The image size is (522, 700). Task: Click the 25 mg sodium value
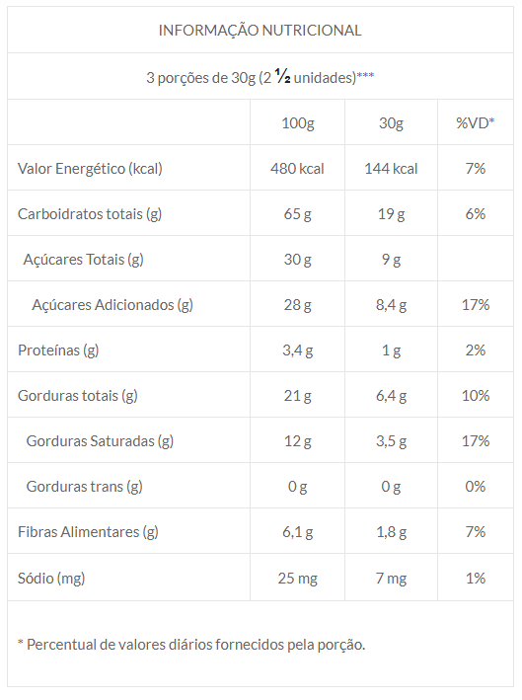pos(298,579)
